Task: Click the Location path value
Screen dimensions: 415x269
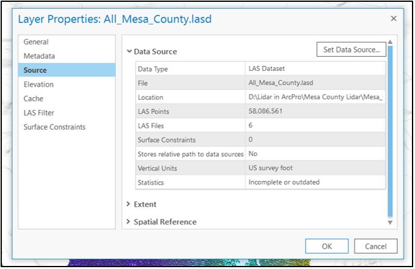Action: click(315, 97)
